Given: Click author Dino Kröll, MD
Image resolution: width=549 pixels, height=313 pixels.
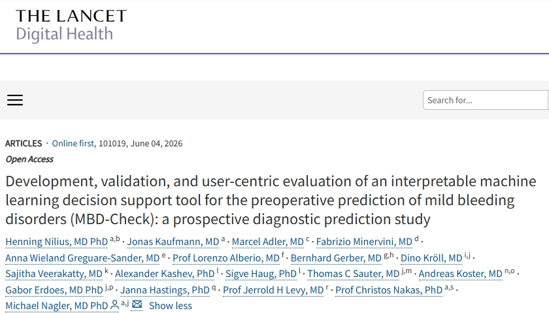Looking at the screenshot, I should click(x=431, y=258).
